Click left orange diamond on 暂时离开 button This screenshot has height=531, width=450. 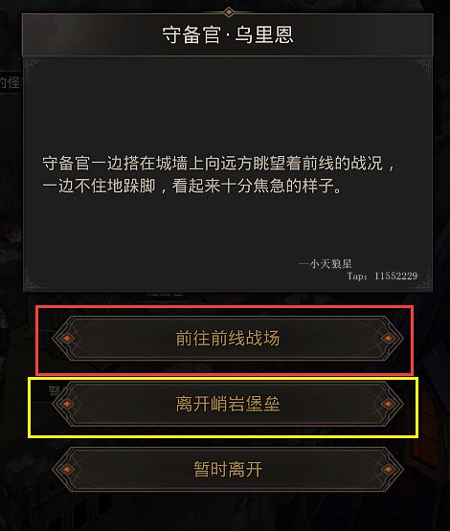[67, 470]
